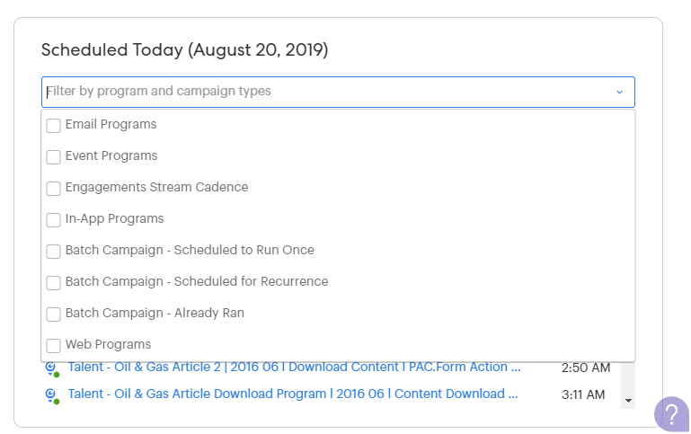Click the purple help question mark icon

671,414
